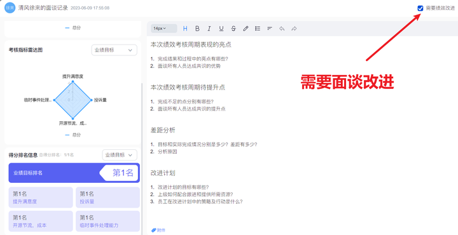Click the 徐来 user avatar
Viewport: 458px width, 235px height.
click(10, 8)
